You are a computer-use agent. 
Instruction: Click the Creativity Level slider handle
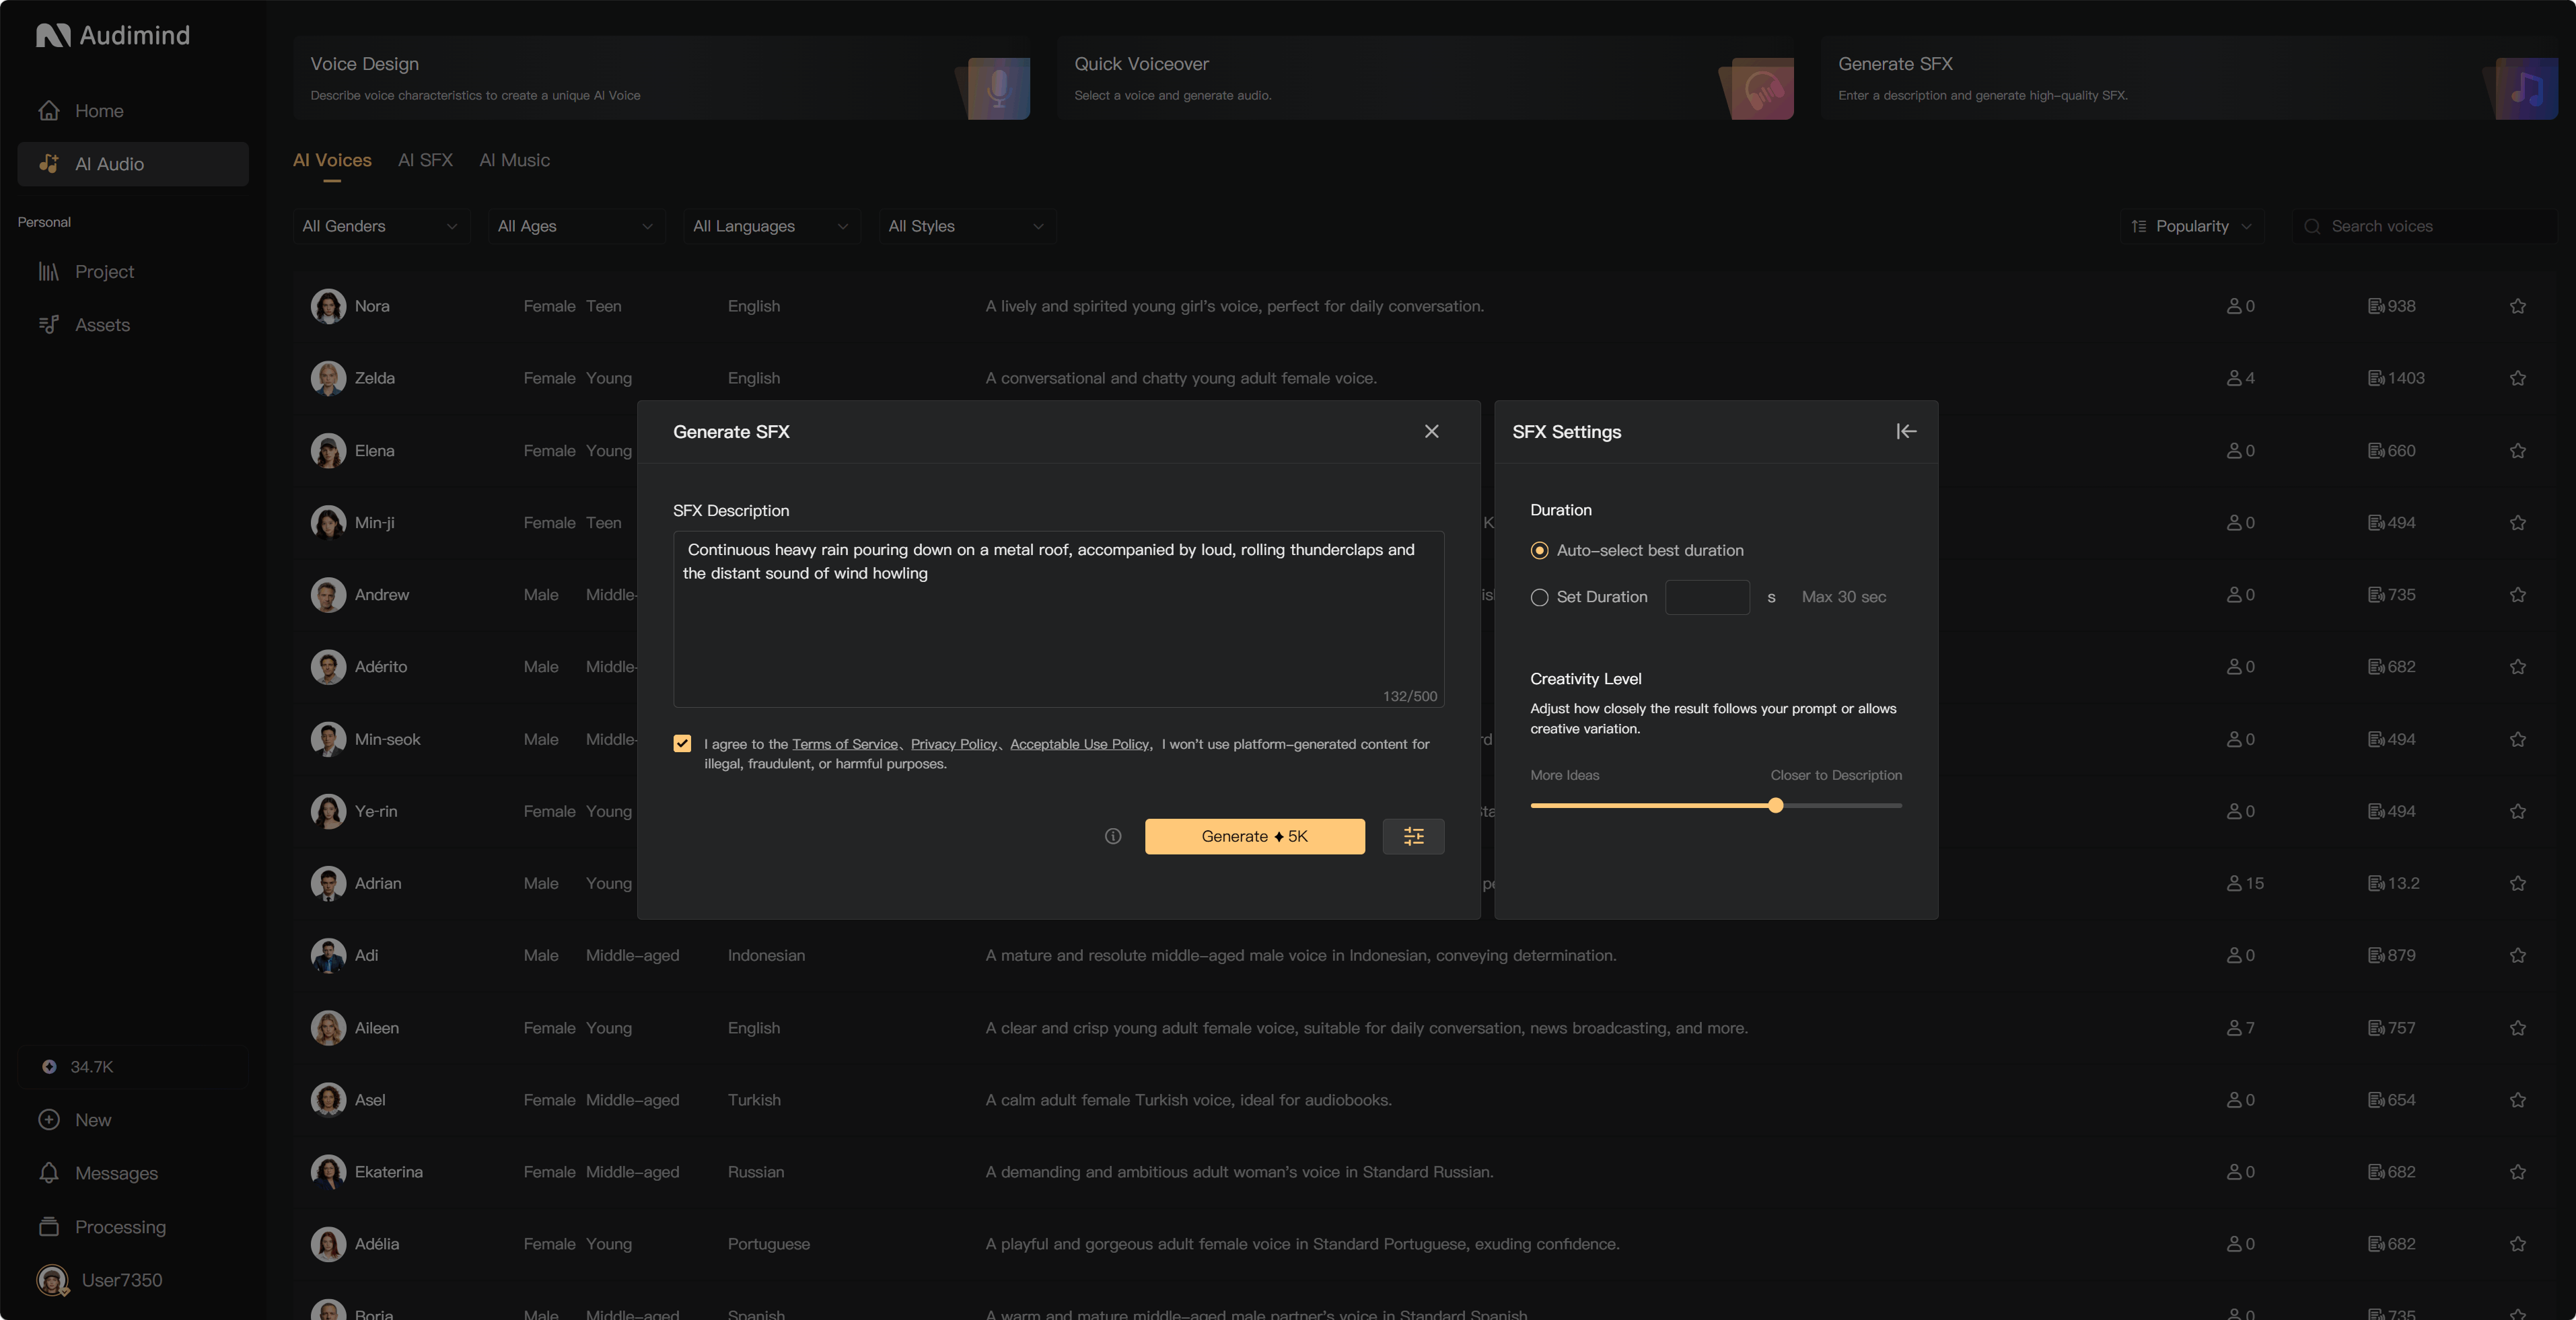1775,806
